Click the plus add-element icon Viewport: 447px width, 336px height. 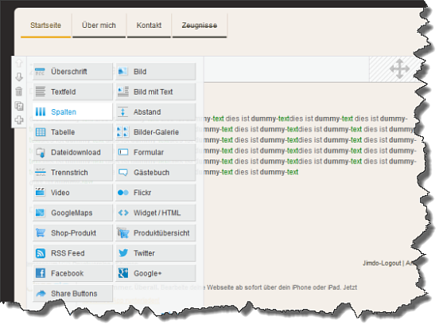point(19,120)
